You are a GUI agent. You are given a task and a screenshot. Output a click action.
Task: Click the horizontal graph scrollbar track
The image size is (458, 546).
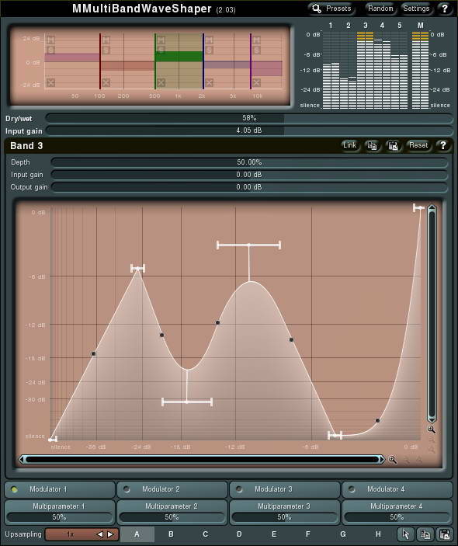(x=202, y=460)
